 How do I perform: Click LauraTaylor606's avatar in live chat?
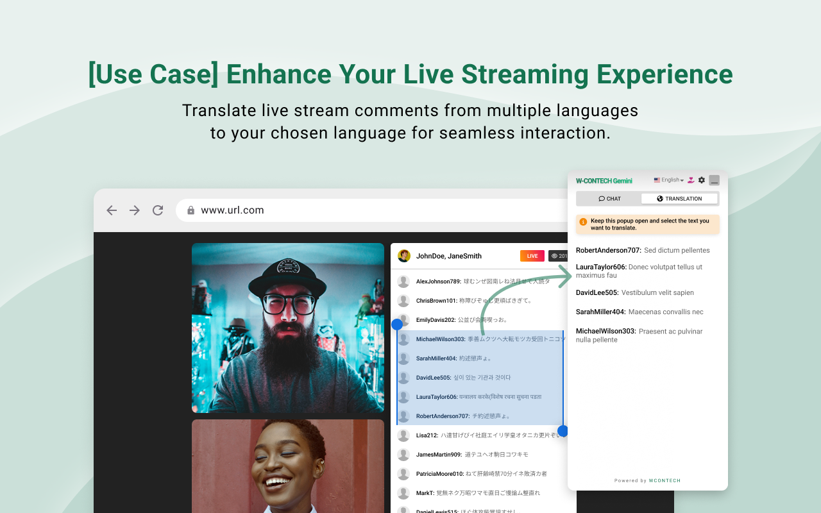[403, 397]
